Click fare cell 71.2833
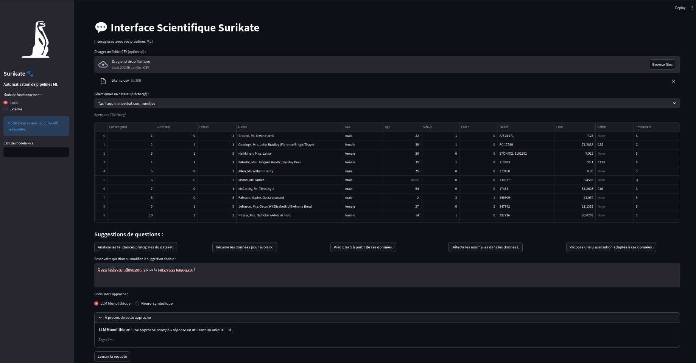Viewport: 696px width, 363px height. tap(575, 144)
